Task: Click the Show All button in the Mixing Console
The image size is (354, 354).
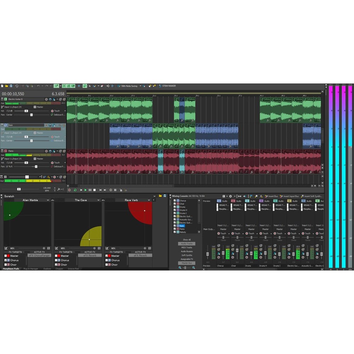Action: click(187, 240)
